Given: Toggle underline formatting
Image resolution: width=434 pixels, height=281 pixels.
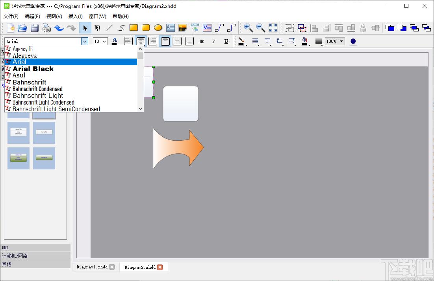Looking at the screenshot, I should [226, 41].
